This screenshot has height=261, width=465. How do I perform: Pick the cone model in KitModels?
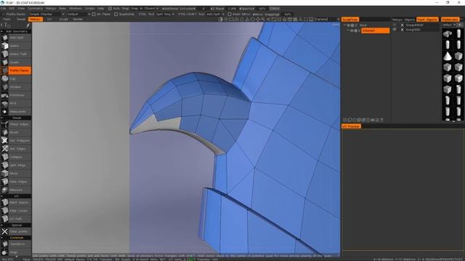(x=448, y=56)
